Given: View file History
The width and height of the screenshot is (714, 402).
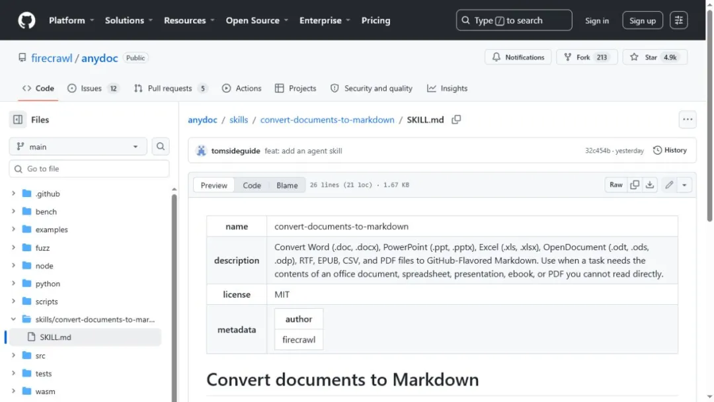Looking at the screenshot, I should [x=670, y=150].
